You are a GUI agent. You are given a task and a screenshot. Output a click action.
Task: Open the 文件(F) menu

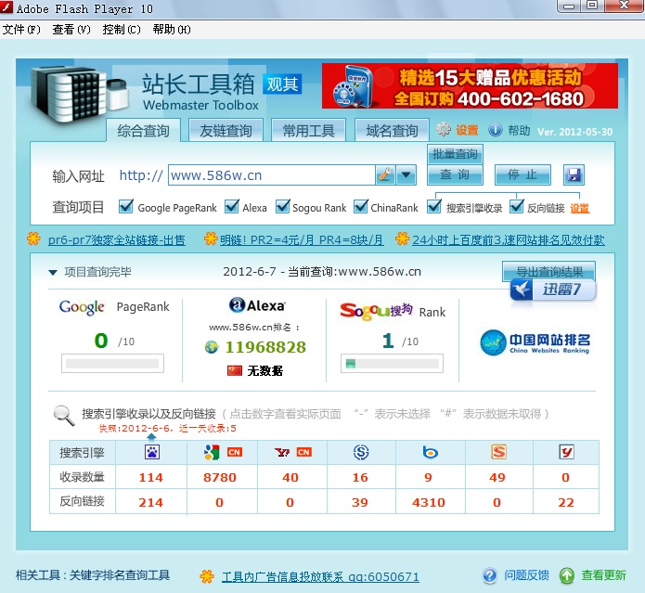21,29
